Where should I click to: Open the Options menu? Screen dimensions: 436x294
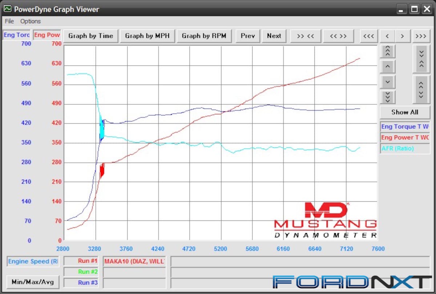click(x=31, y=21)
